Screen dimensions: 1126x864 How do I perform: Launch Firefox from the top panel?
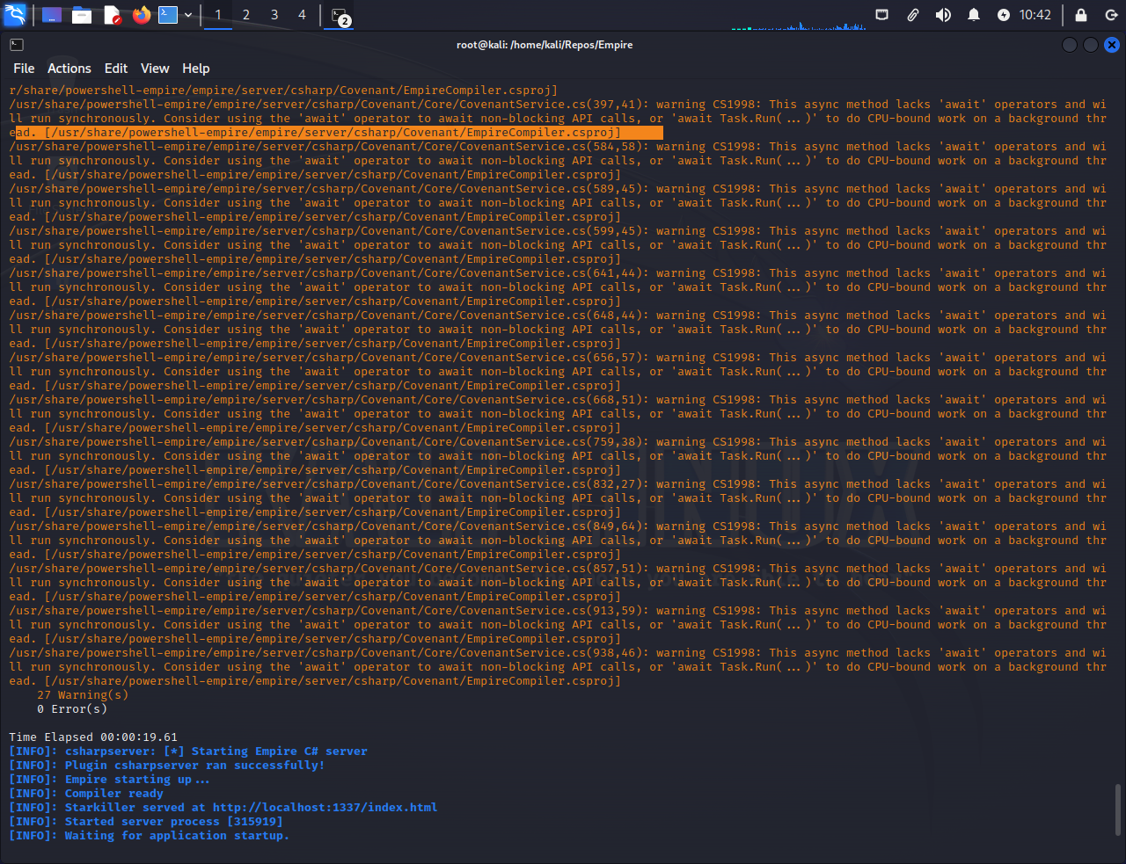[x=142, y=15]
